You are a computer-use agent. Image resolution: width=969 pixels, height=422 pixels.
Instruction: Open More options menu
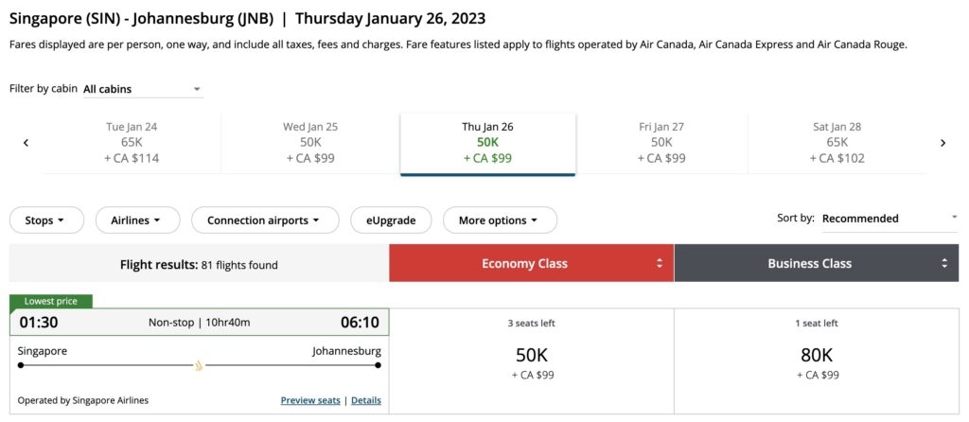[500, 220]
